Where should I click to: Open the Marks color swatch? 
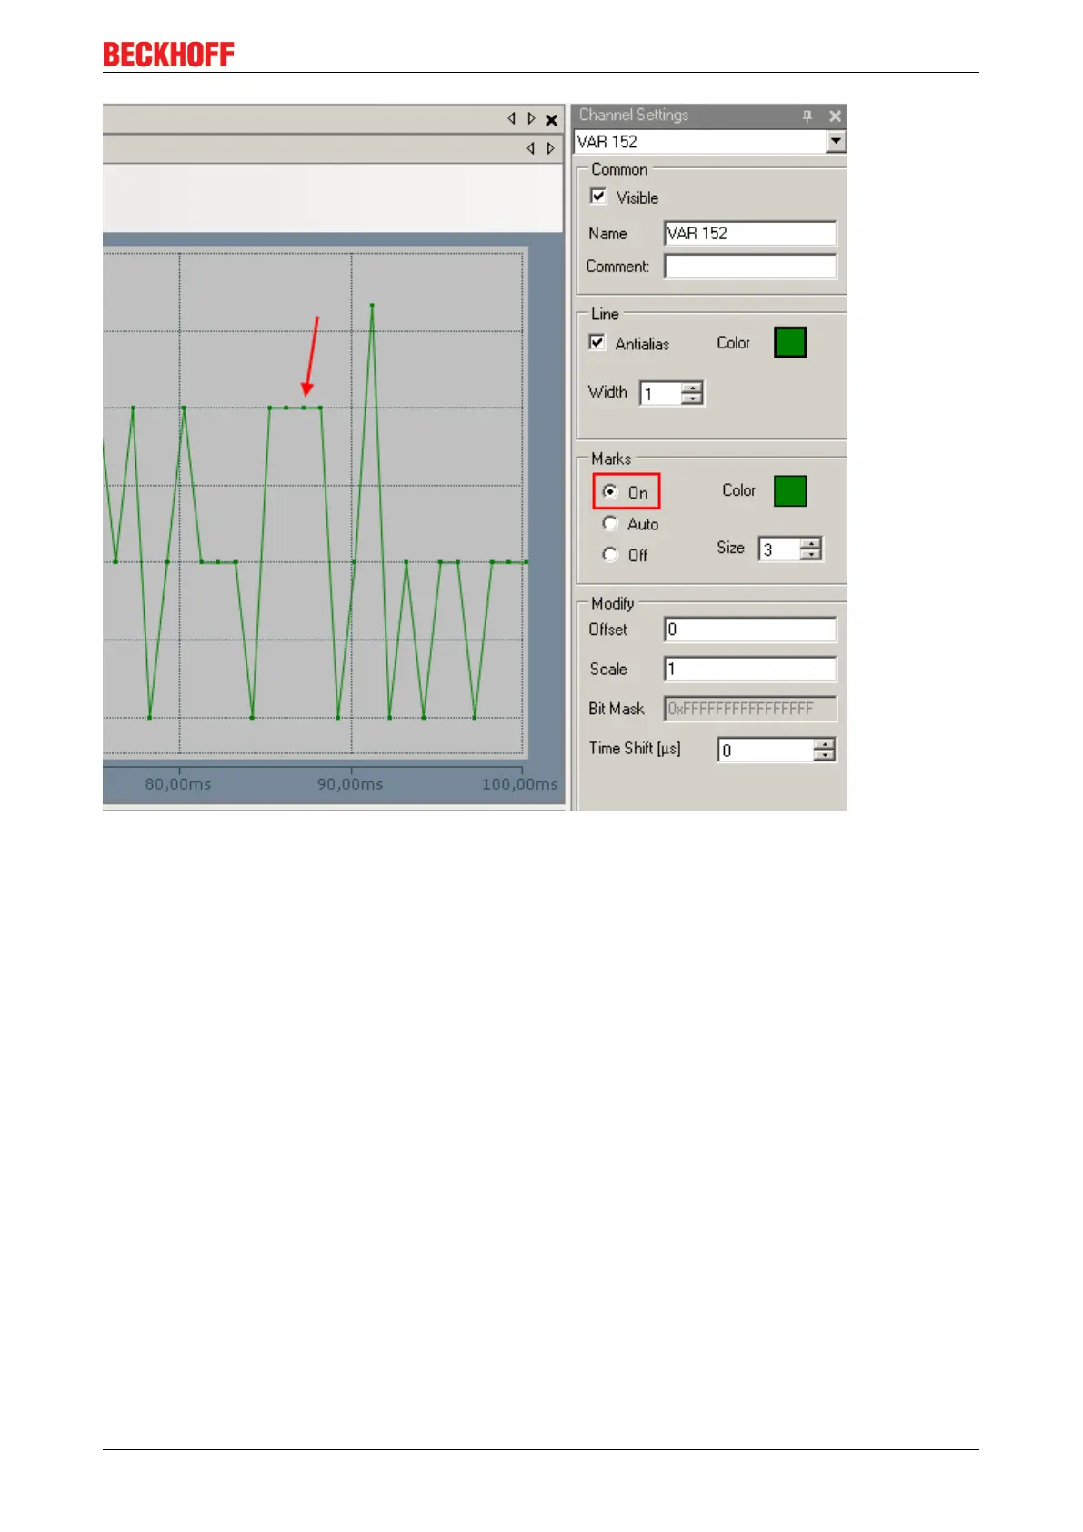tap(790, 491)
